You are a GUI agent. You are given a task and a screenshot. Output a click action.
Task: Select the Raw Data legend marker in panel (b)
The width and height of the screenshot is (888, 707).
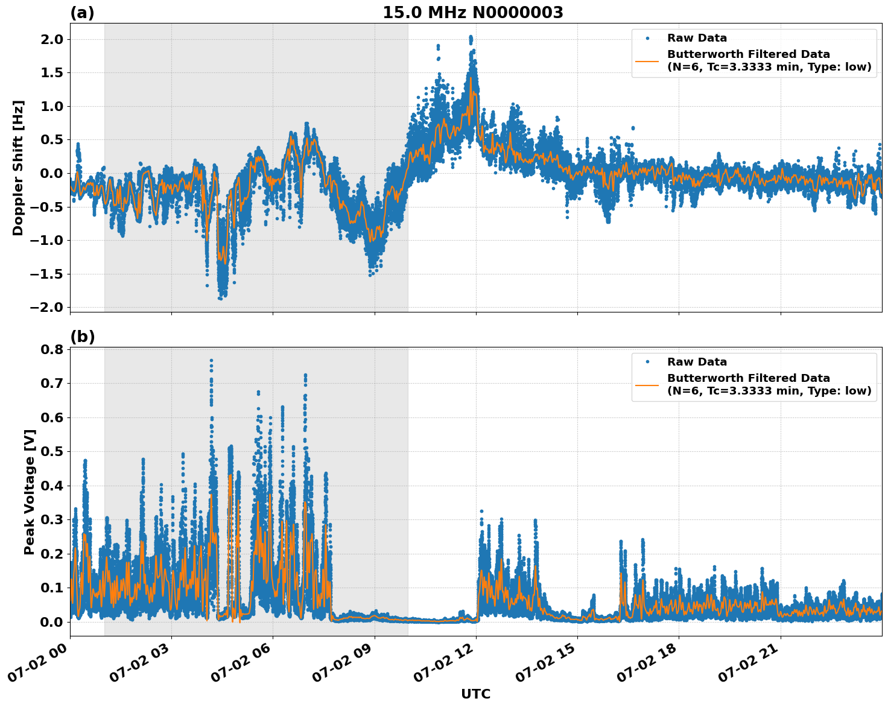[649, 362]
